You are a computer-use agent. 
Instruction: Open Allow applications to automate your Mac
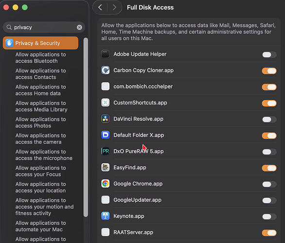click(x=40, y=226)
